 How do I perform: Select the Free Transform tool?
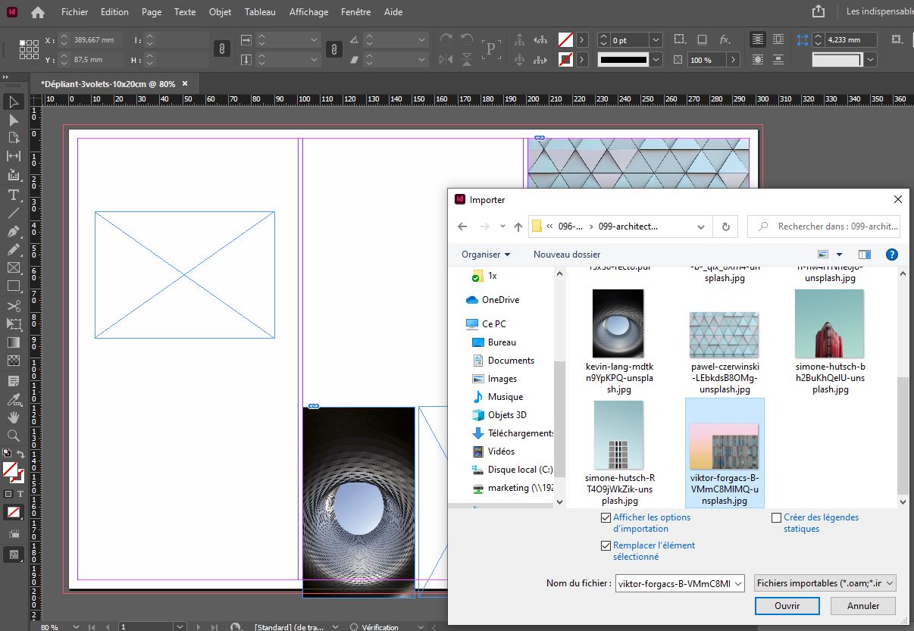(x=13, y=324)
